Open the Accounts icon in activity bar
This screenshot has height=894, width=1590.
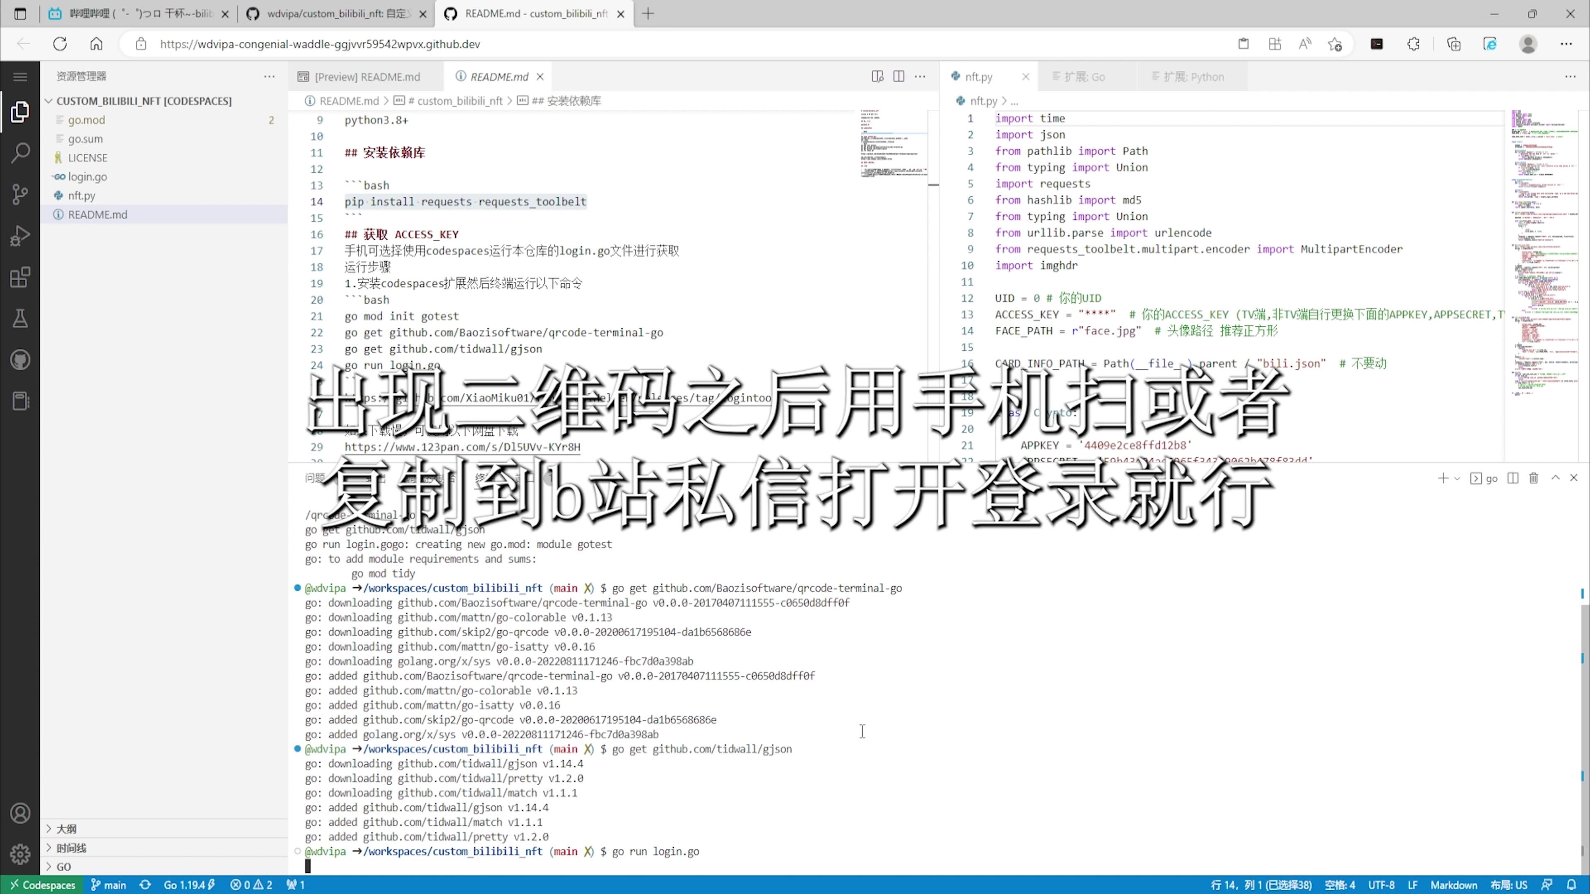[20, 813]
